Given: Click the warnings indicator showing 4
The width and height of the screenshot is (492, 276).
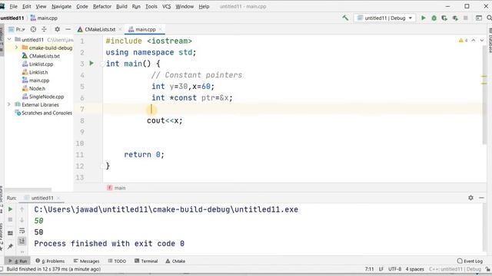Looking at the screenshot, I should point(463,41).
